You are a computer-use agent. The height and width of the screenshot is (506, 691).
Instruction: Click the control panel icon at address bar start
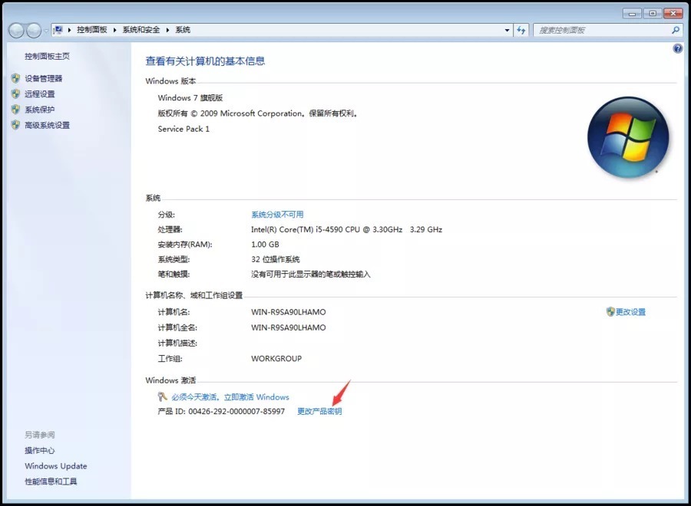[x=58, y=29]
